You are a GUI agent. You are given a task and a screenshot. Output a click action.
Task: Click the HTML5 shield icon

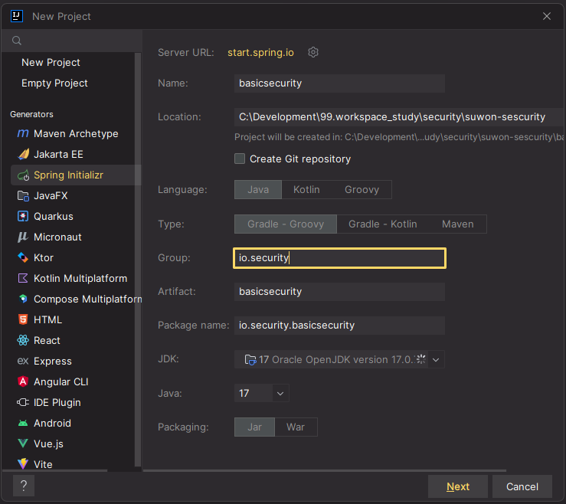tap(23, 319)
